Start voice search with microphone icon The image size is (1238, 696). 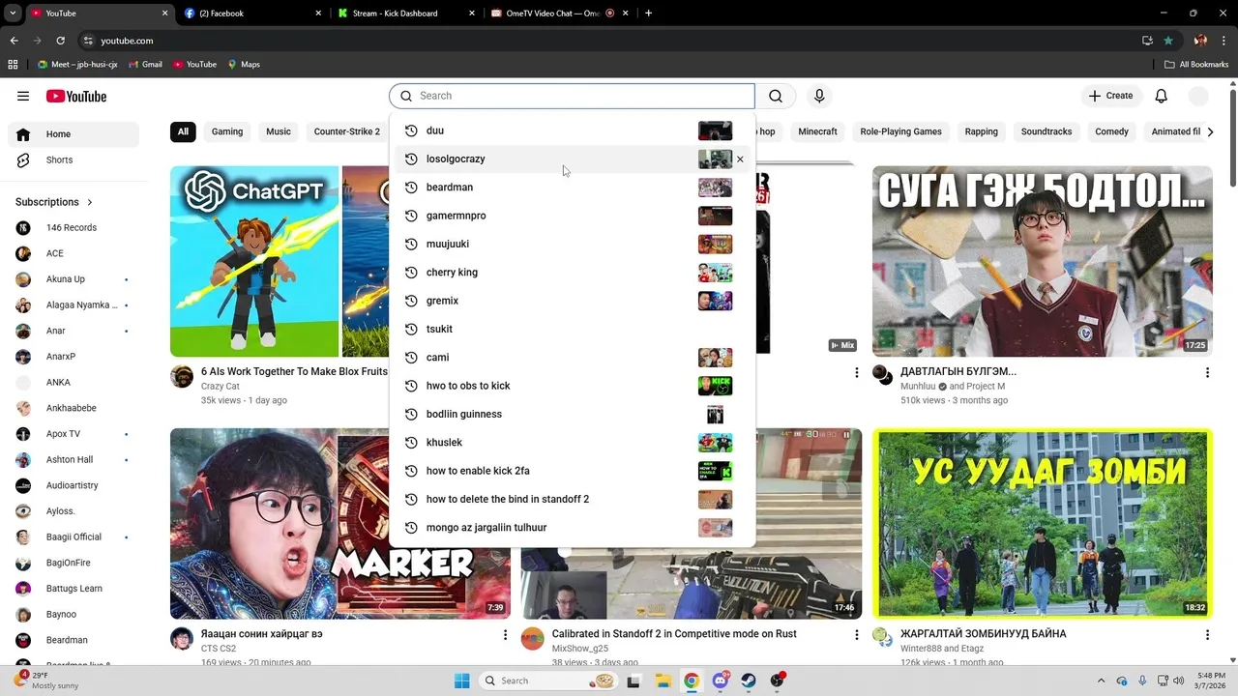coord(819,96)
